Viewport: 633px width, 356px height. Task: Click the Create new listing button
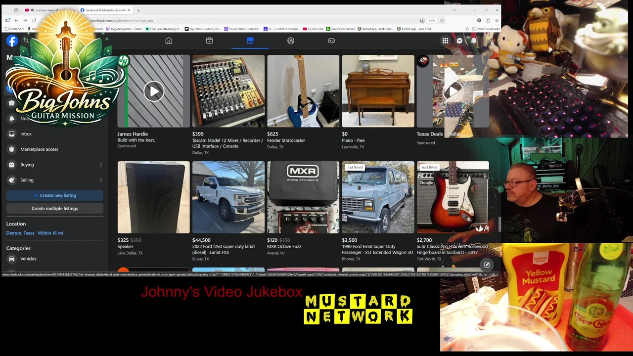[x=55, y=195]
